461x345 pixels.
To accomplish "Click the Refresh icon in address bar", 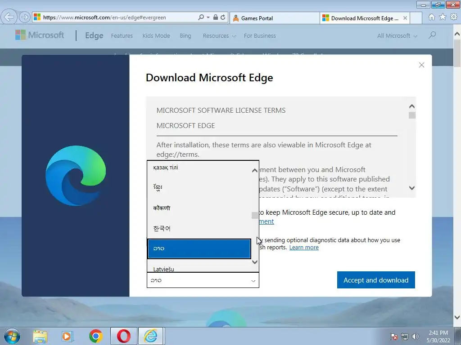I will (x=223, y=18).
